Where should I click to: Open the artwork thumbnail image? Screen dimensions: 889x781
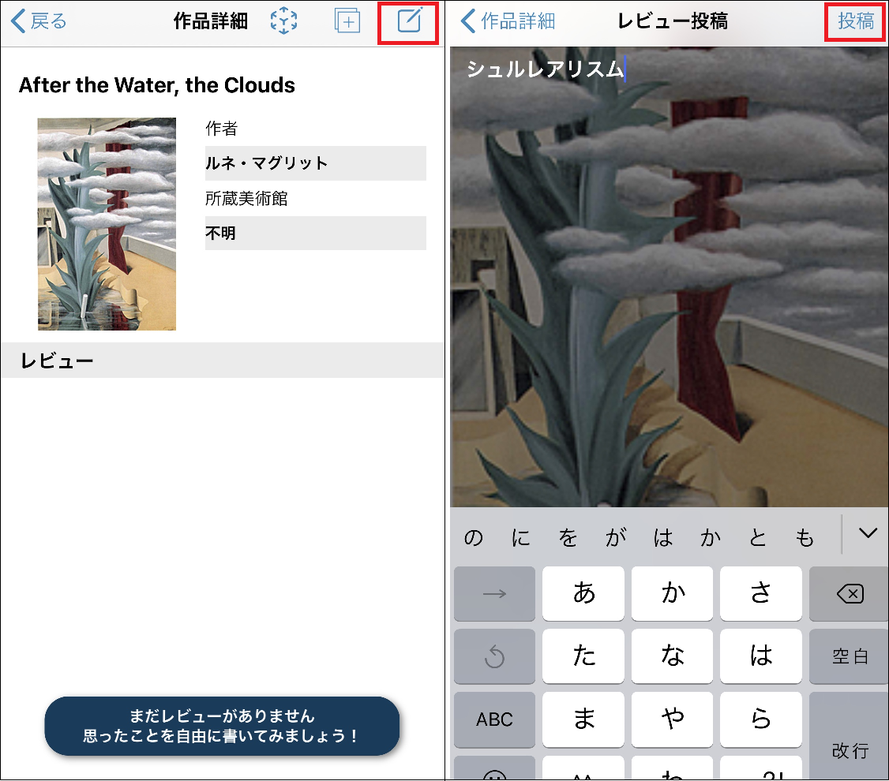click(107, 224)
